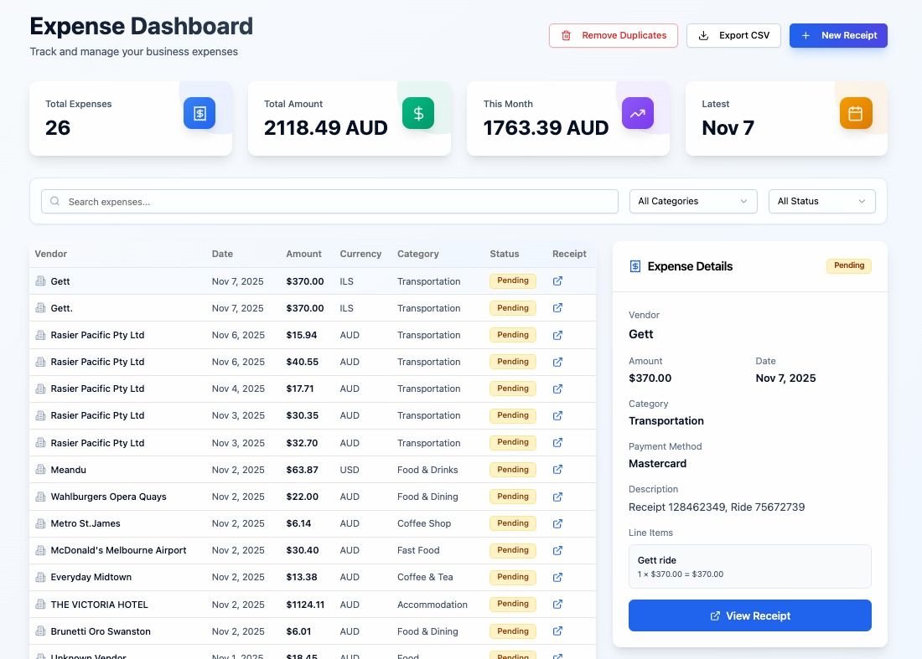Click the Nov 4, 2025 date cell
The width and height of the screenshot is (922, 659).
238,389
